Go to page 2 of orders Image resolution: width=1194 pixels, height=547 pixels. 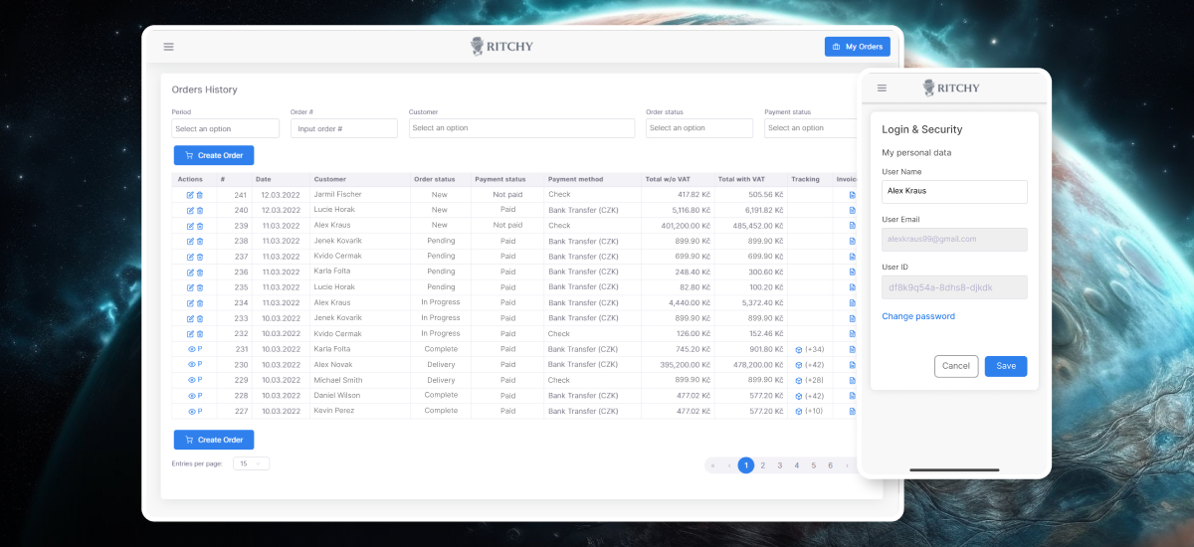tap(763, 465)
